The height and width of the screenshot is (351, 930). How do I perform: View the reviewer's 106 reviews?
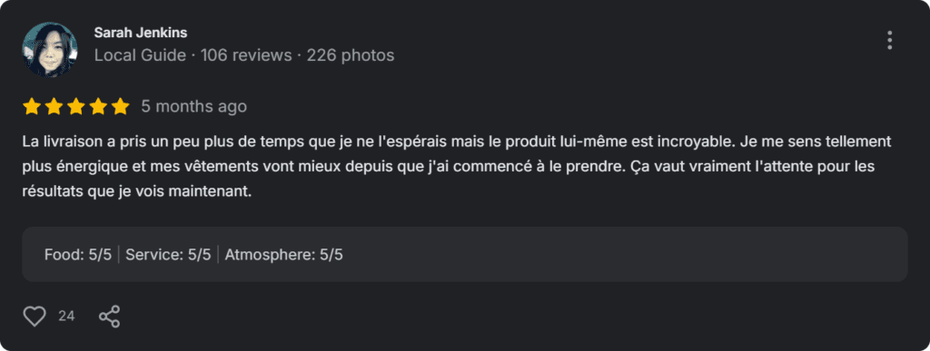coord(246,55)
